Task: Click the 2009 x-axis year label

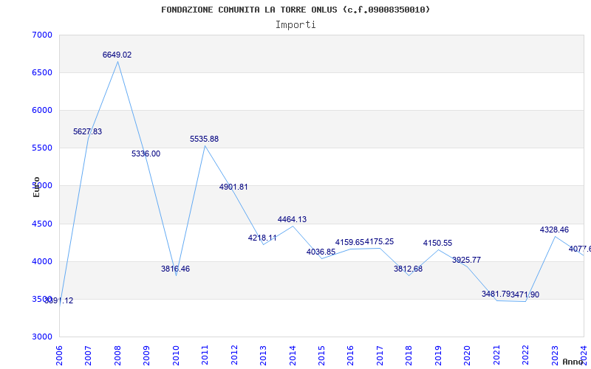Action: tap(146, 355)
